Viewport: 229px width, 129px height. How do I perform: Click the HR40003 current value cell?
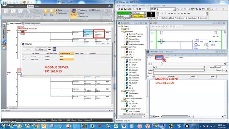pyautogui.click(x=67, y=59)
